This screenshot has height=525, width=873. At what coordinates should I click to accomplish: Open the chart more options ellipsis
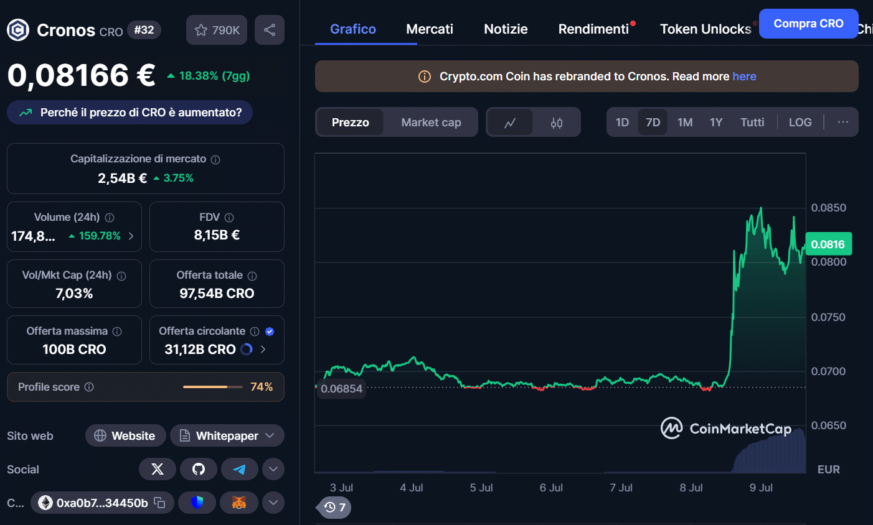843,122
